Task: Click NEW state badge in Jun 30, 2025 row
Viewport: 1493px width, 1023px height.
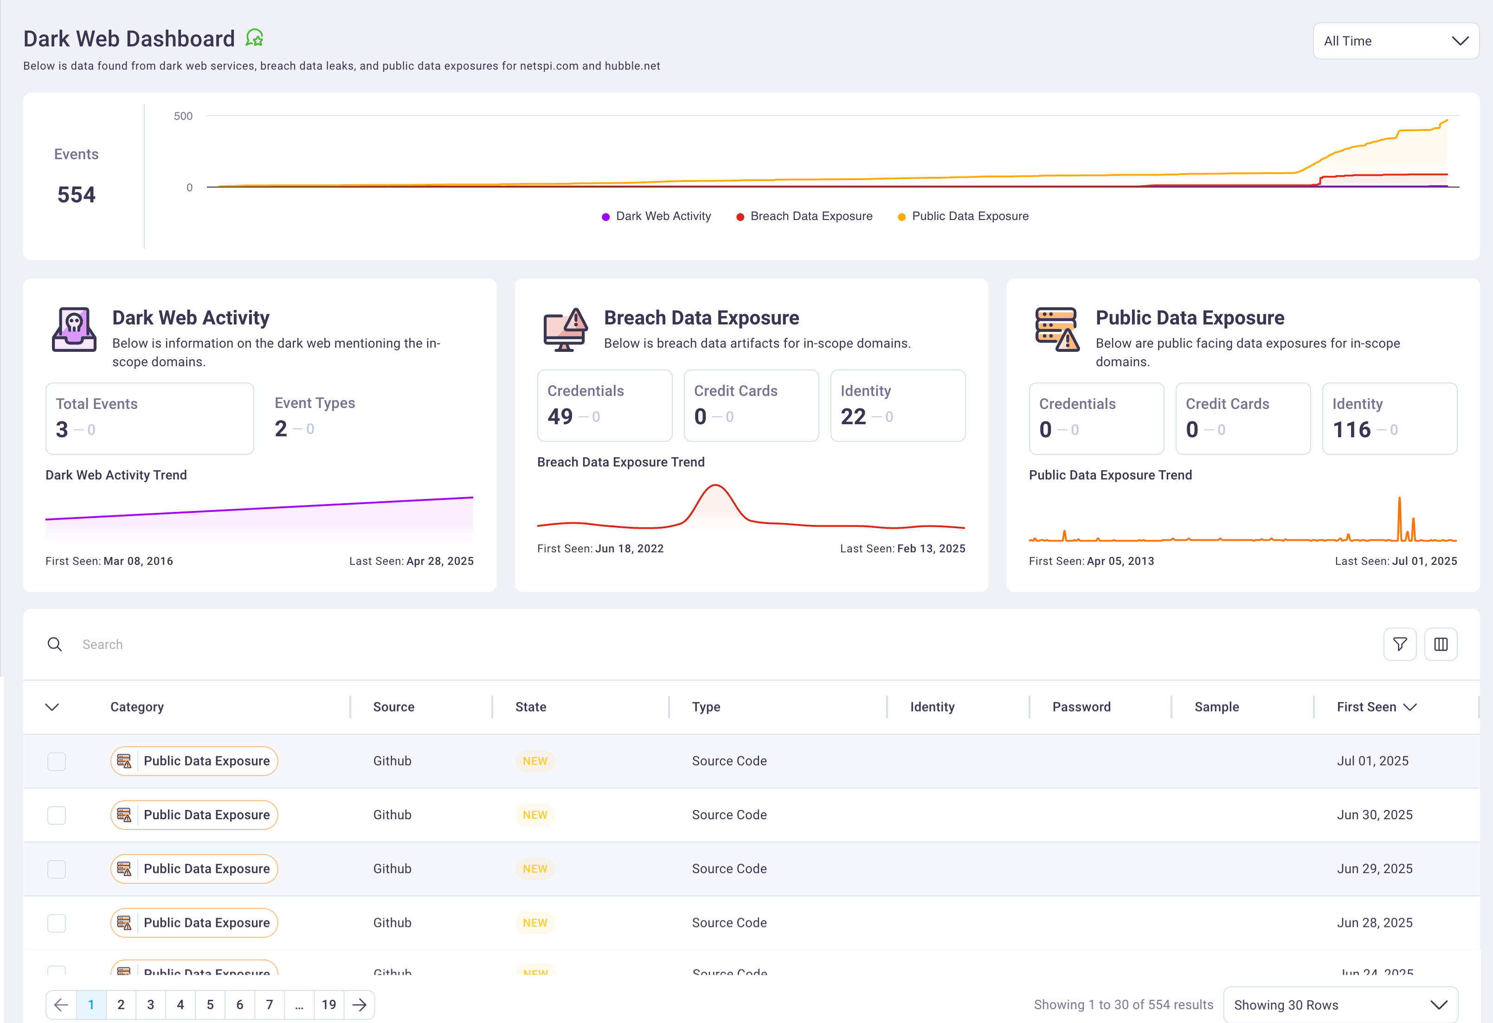Action: tap(535, 815)
